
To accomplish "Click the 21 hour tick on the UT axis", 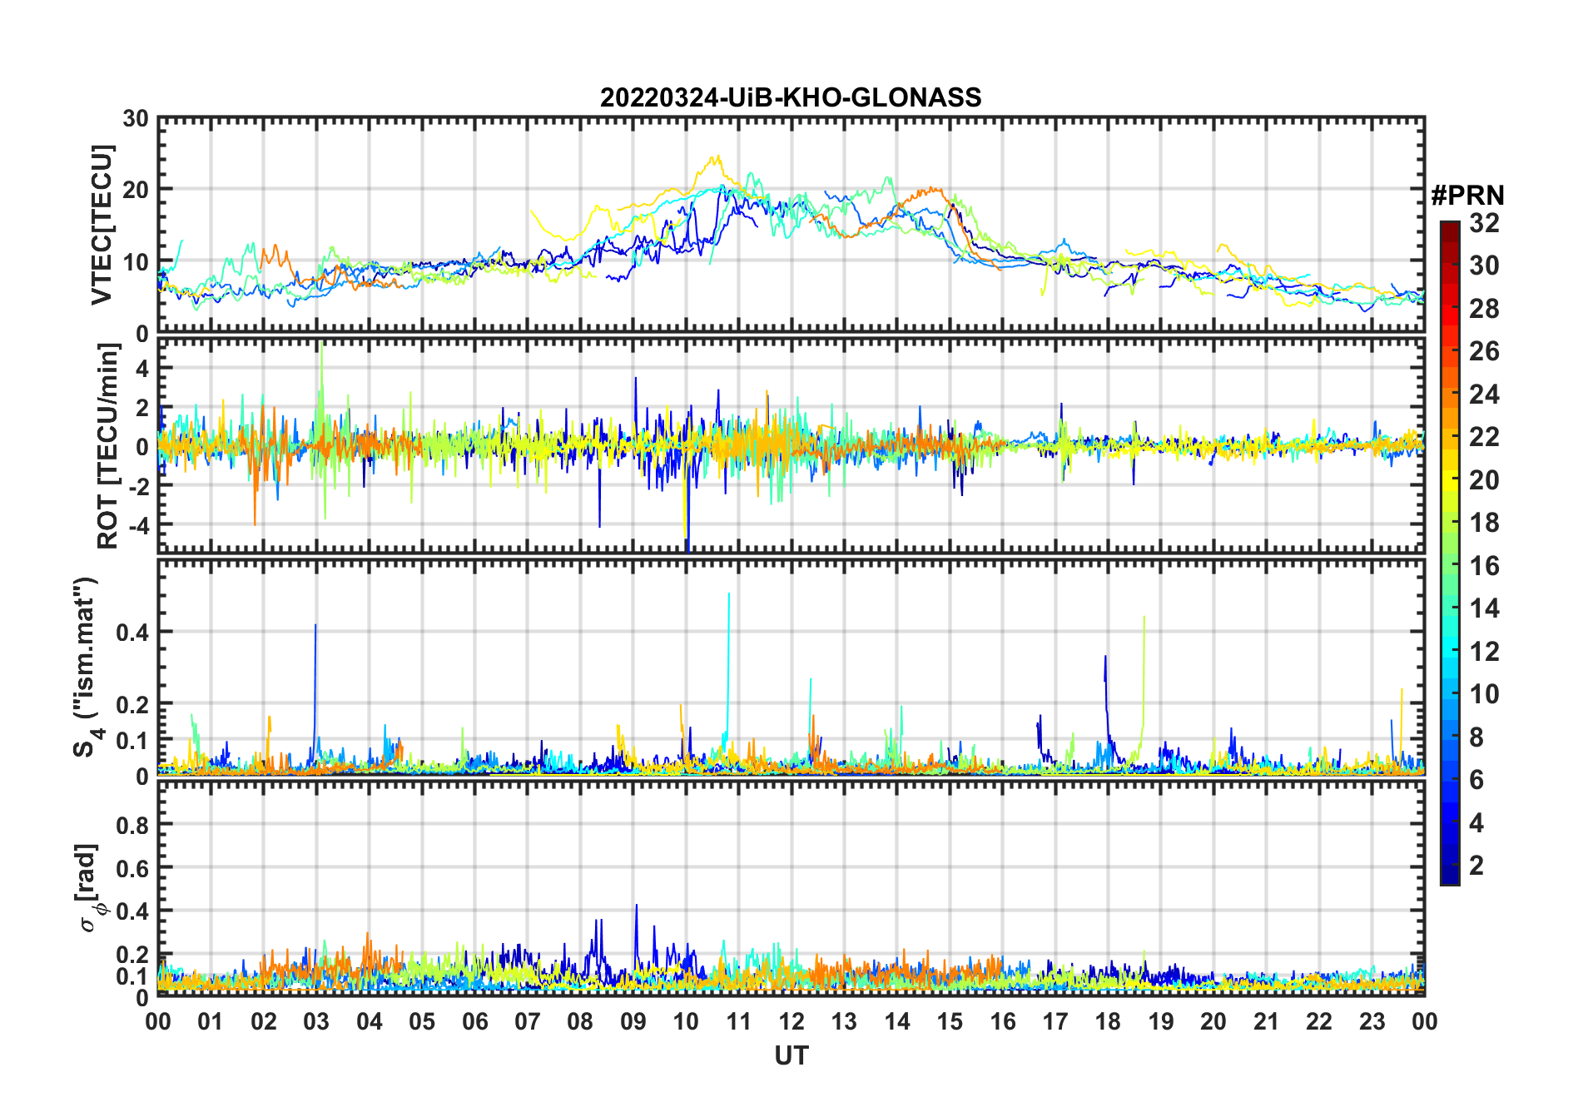I will click(x=1267, y=1021).
